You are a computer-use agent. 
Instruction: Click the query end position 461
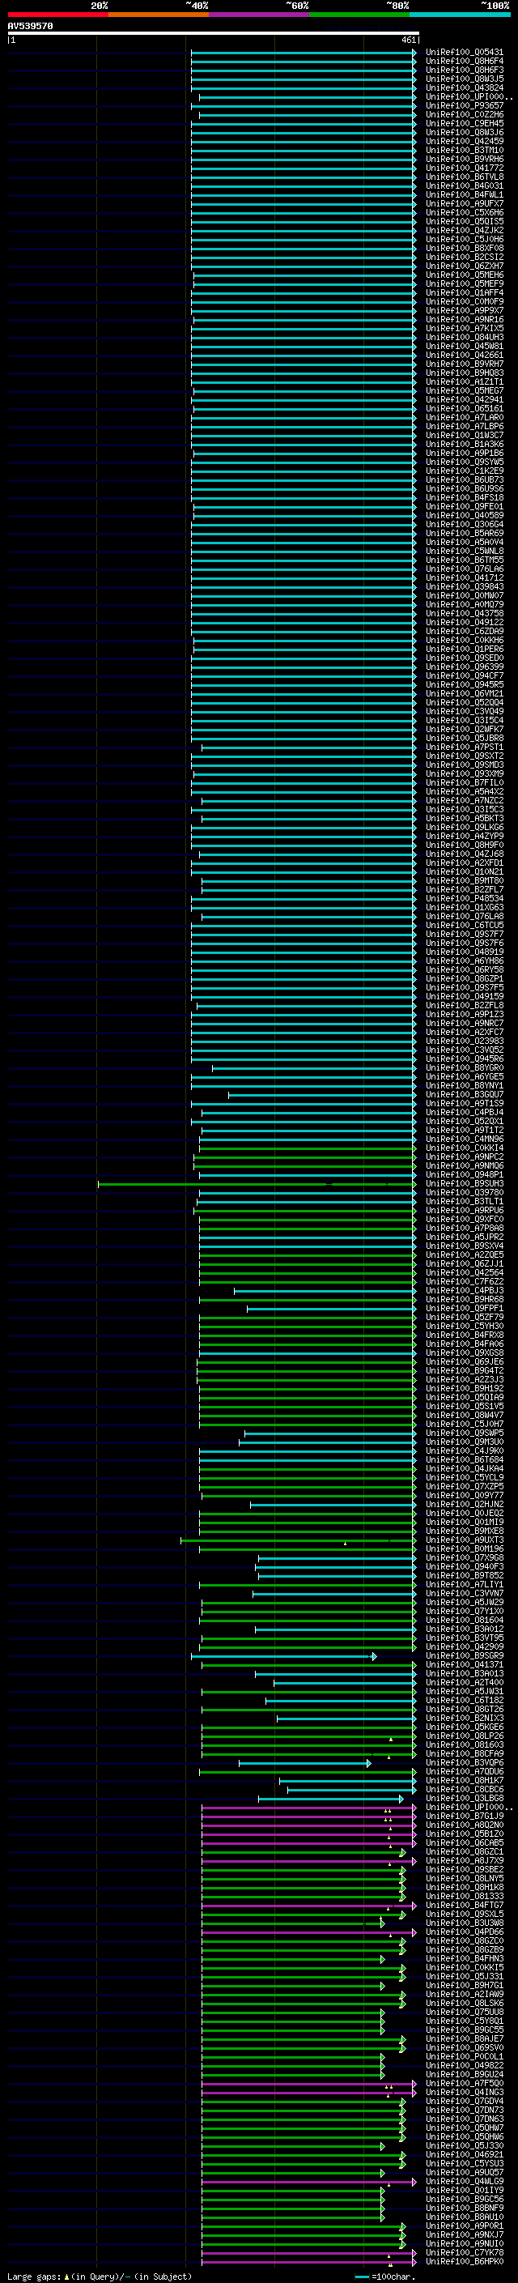(408, 40)
